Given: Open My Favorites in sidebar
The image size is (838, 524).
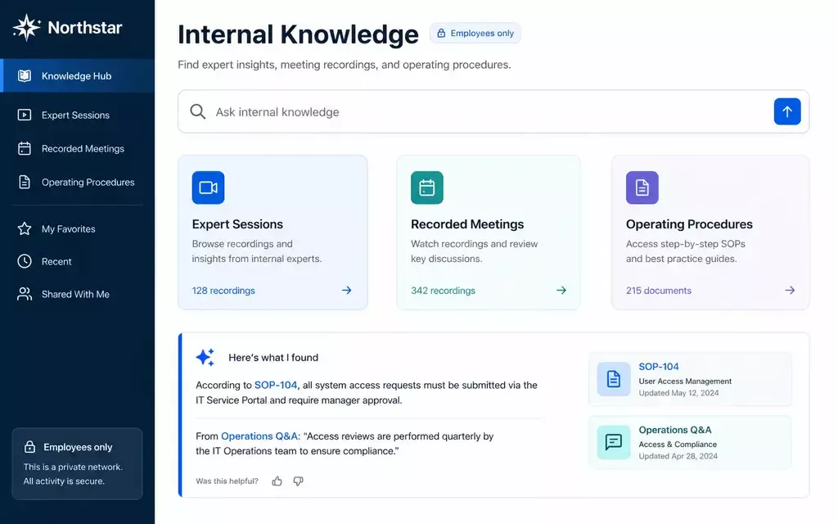Looking at the screenshot, I should tap(78, 229).
